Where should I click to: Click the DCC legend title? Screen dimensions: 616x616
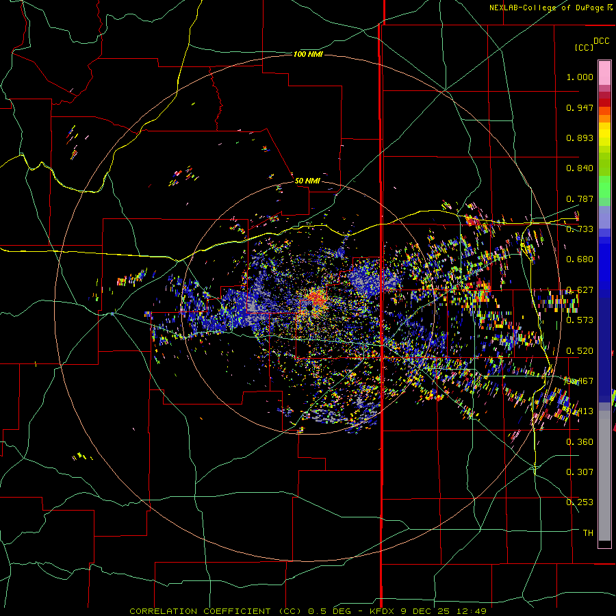601,41
